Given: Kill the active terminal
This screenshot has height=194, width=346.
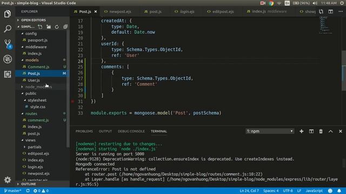Looking at the screenshot, I should [321, 131].
